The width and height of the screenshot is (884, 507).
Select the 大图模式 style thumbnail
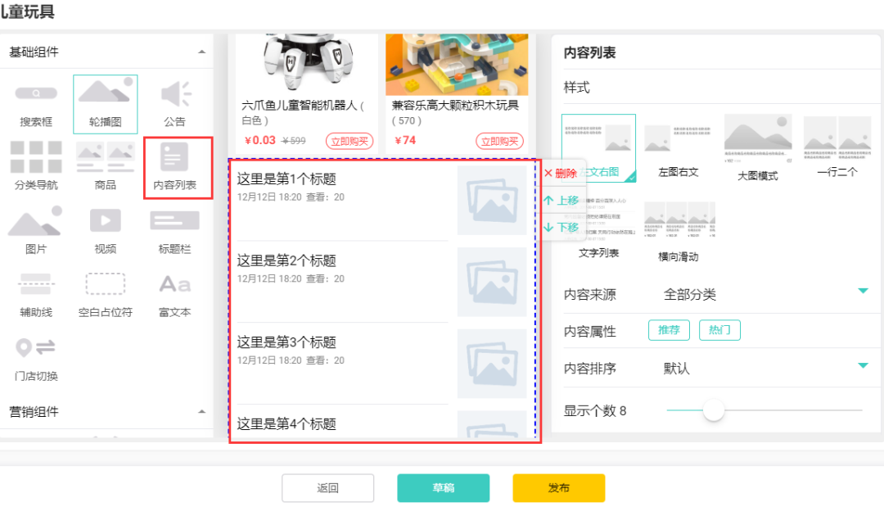[x=758, y=139]
